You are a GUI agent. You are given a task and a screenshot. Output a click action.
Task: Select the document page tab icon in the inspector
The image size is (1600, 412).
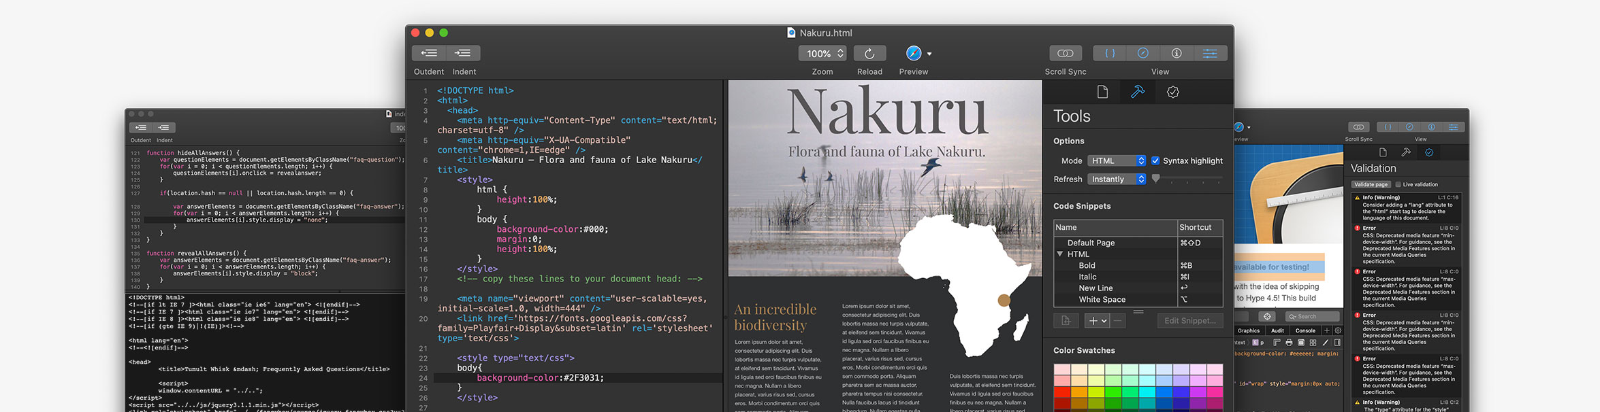(x=1102, y=92)
